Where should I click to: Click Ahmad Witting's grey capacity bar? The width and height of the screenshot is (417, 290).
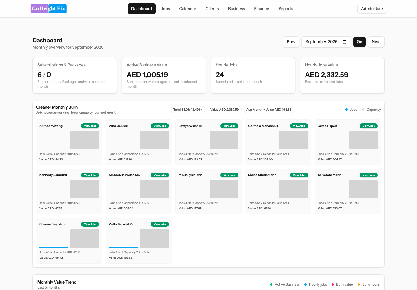click(x=85, y=140)
